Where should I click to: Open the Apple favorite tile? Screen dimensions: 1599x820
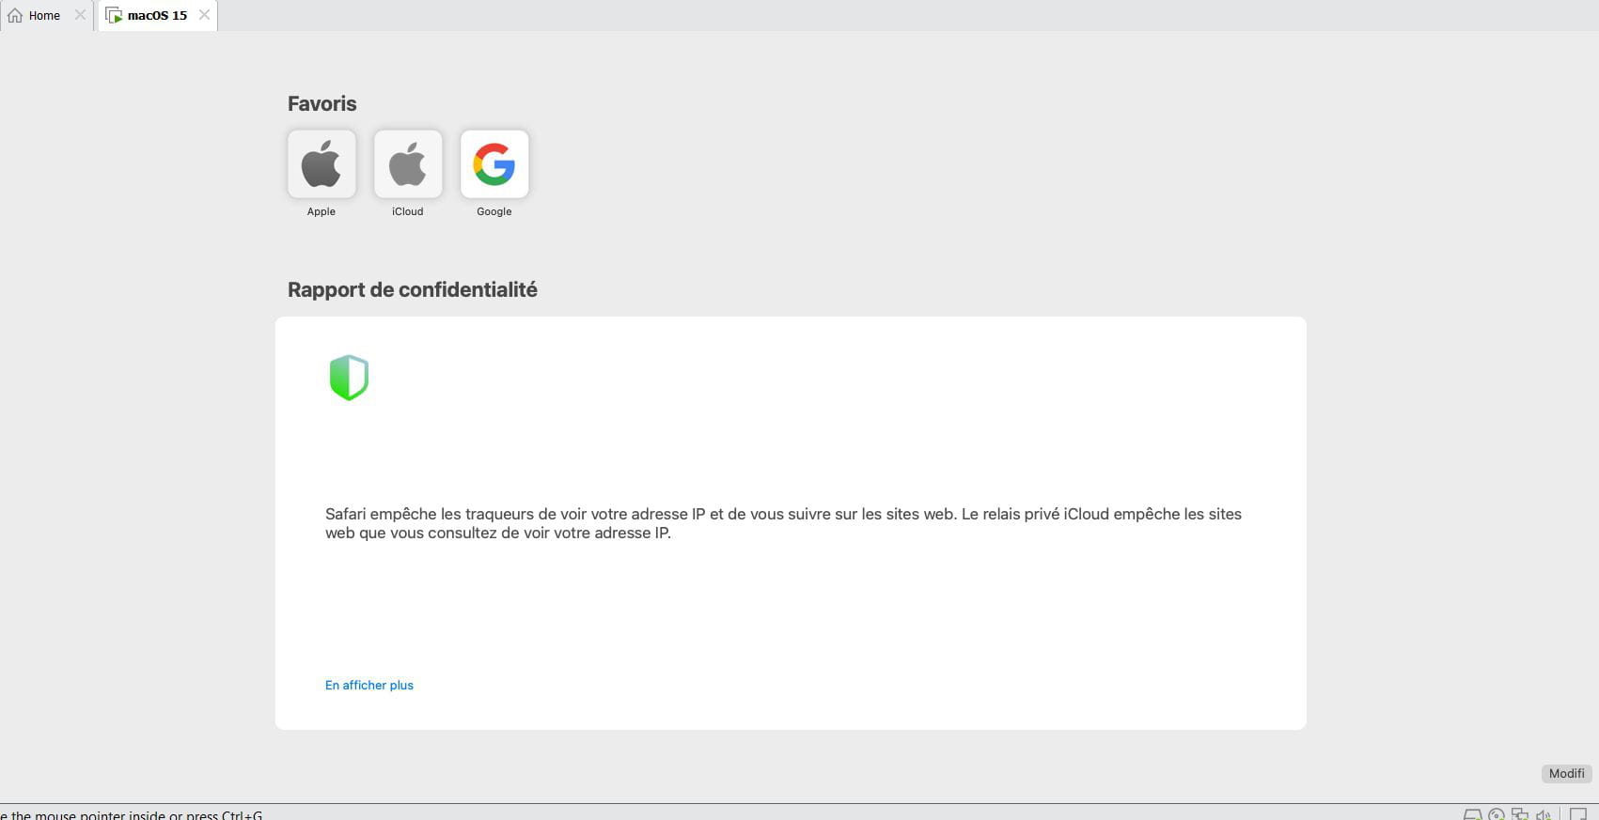321,164
